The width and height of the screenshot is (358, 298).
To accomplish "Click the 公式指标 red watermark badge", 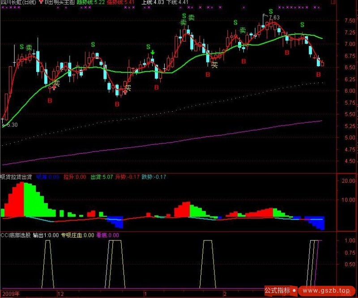I will click(x=277, y=290).
